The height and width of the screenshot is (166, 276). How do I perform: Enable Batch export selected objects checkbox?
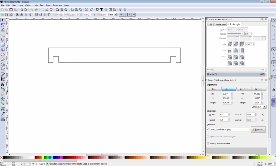208,137
